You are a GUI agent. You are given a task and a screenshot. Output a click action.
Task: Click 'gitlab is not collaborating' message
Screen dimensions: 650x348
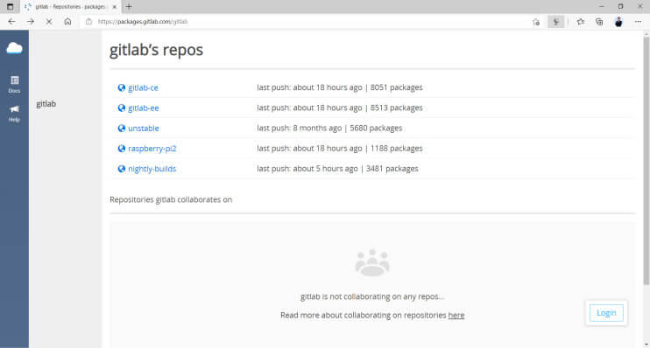tap(372, 296)
